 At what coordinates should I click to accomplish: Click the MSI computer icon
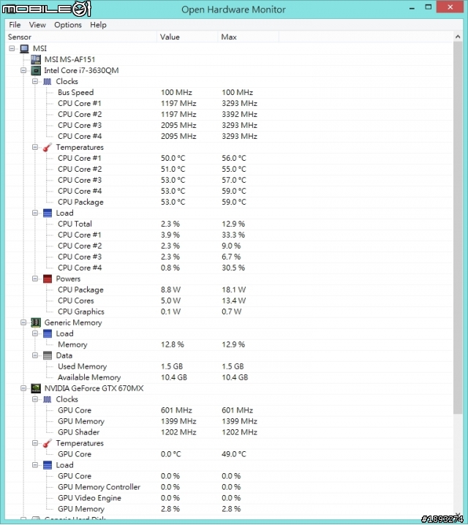click(x=24, y=48)
